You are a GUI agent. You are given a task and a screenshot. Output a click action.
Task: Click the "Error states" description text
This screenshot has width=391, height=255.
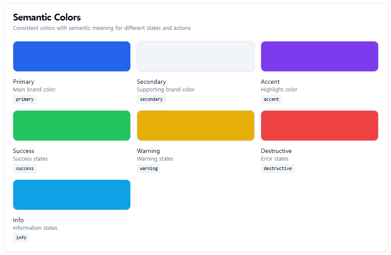tap(275, 159)
